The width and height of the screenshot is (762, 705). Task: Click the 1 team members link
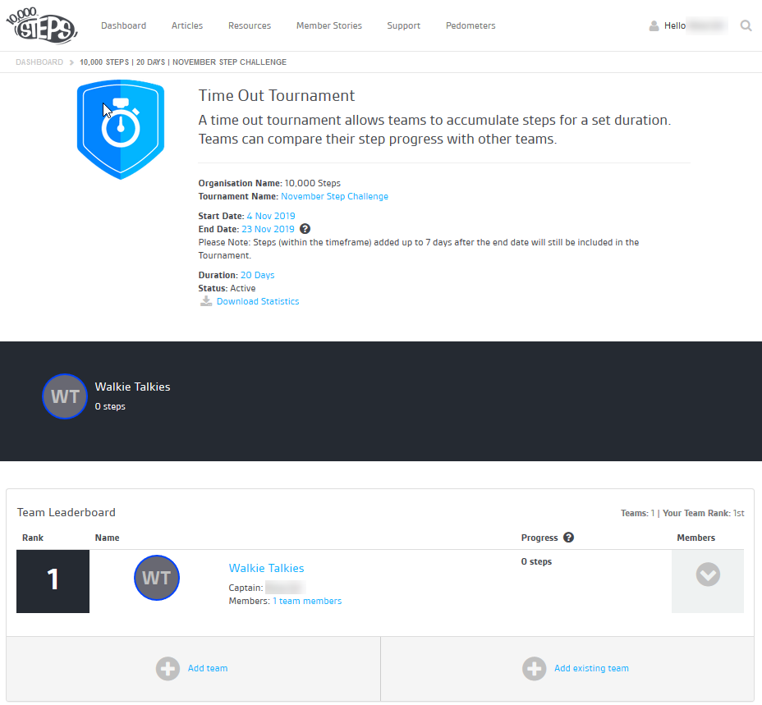pos(307,601)
